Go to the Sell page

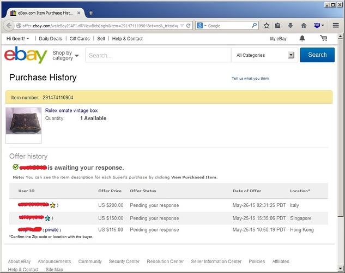[101, 39]
